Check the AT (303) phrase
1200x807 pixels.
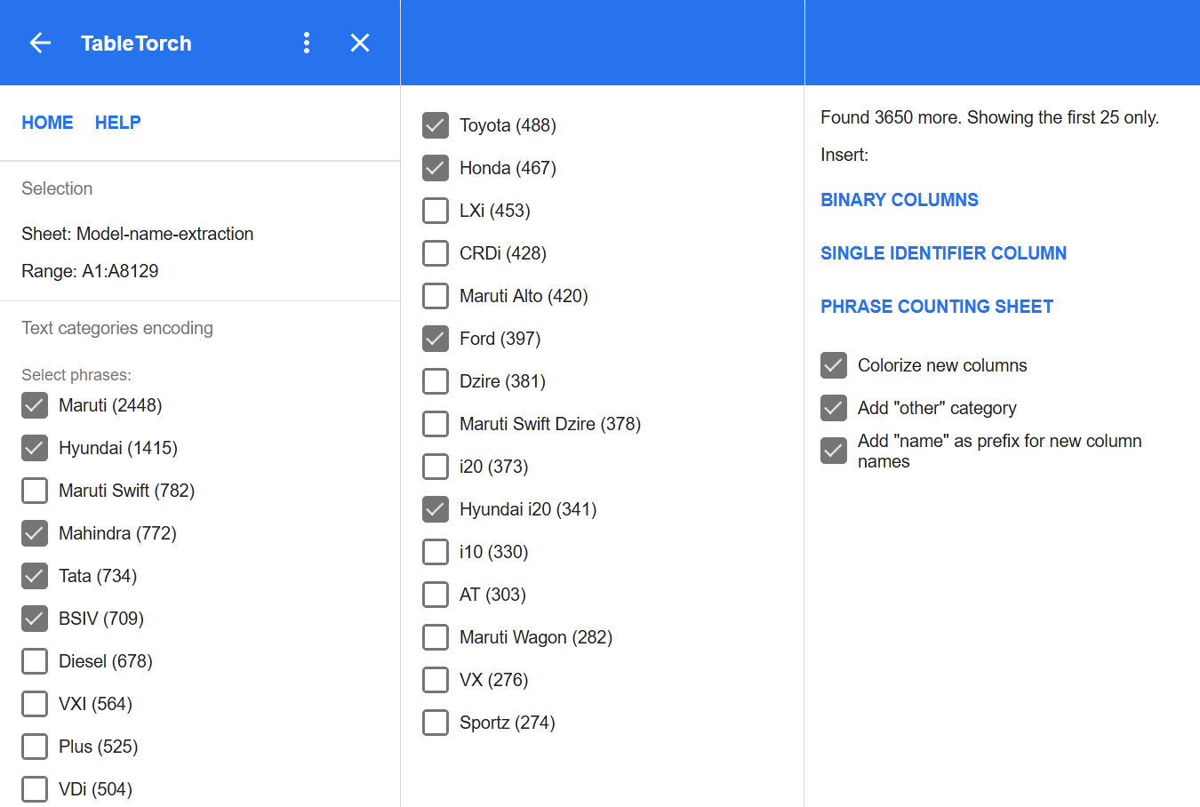[436, 595]
